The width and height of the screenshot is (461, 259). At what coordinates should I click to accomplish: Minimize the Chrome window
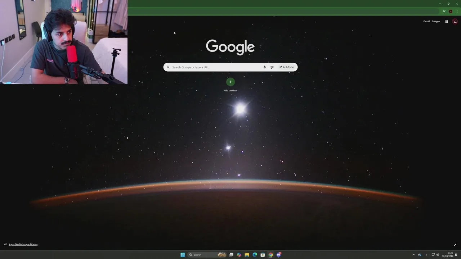pos(440,4)
